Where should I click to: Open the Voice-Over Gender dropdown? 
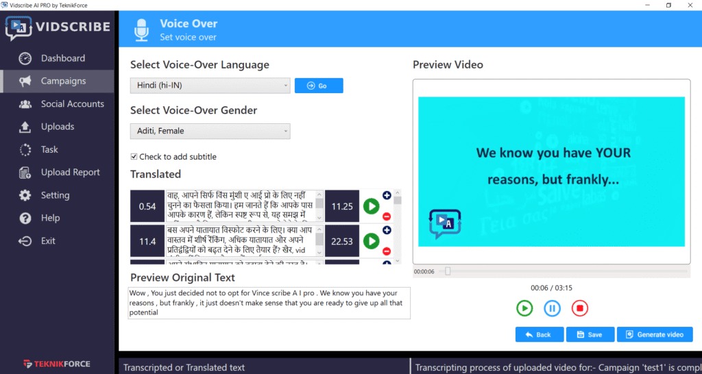(210, 131)
